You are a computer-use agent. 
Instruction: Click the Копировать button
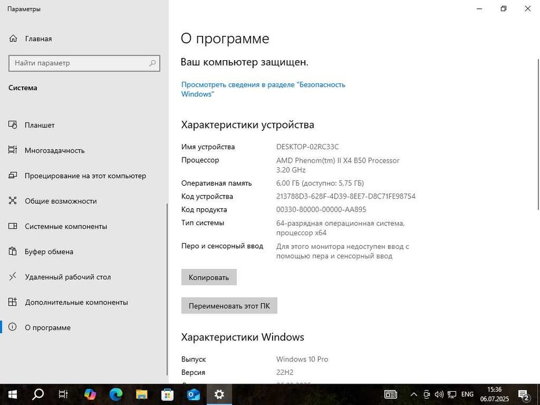[x=209, y=277]
